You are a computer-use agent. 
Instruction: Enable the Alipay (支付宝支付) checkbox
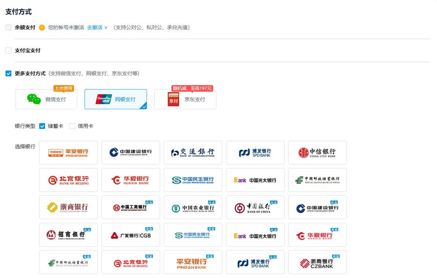[x=8, y=50]
